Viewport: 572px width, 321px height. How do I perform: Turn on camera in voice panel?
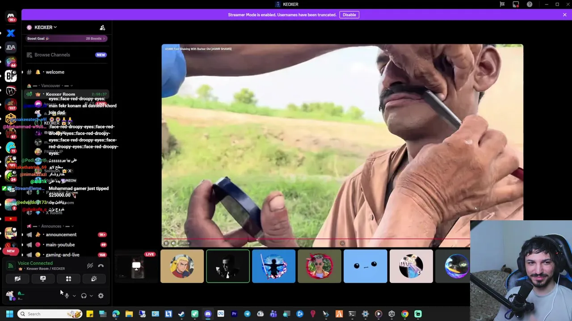(17, 279)
